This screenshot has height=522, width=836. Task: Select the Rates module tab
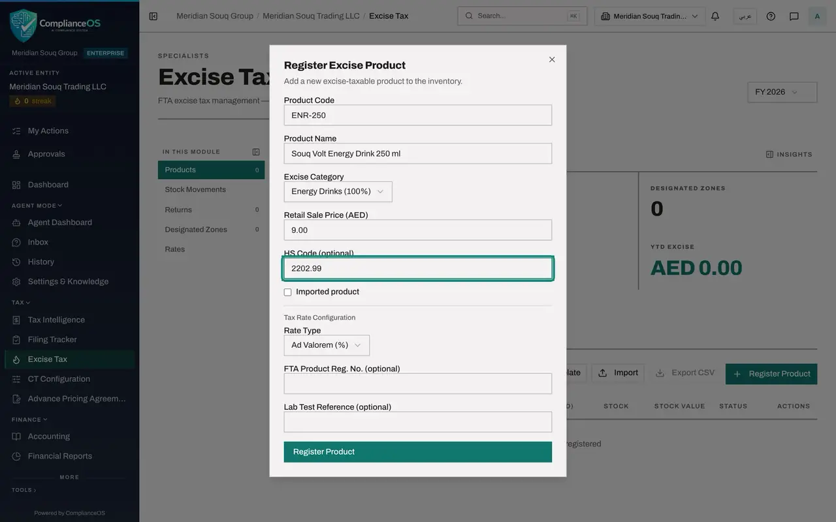211,249
